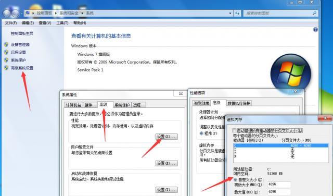Go to 控制面板主页 link

(x=22, y=34)
